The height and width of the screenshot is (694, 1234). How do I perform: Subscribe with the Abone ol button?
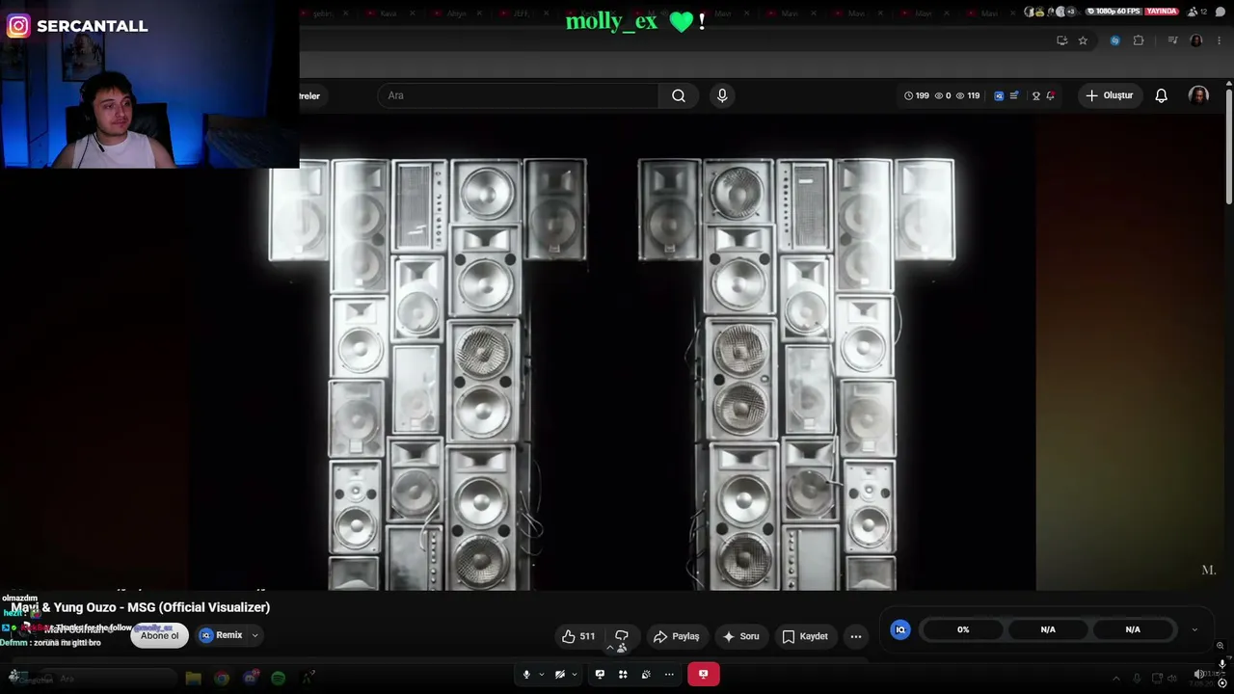pyautogui.click(x=160, y=635)
